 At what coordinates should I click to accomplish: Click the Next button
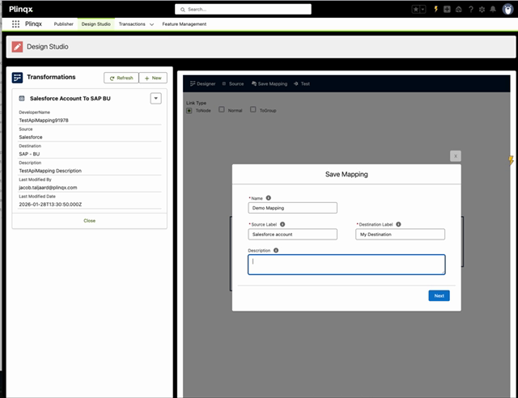[x=439, y=295]
